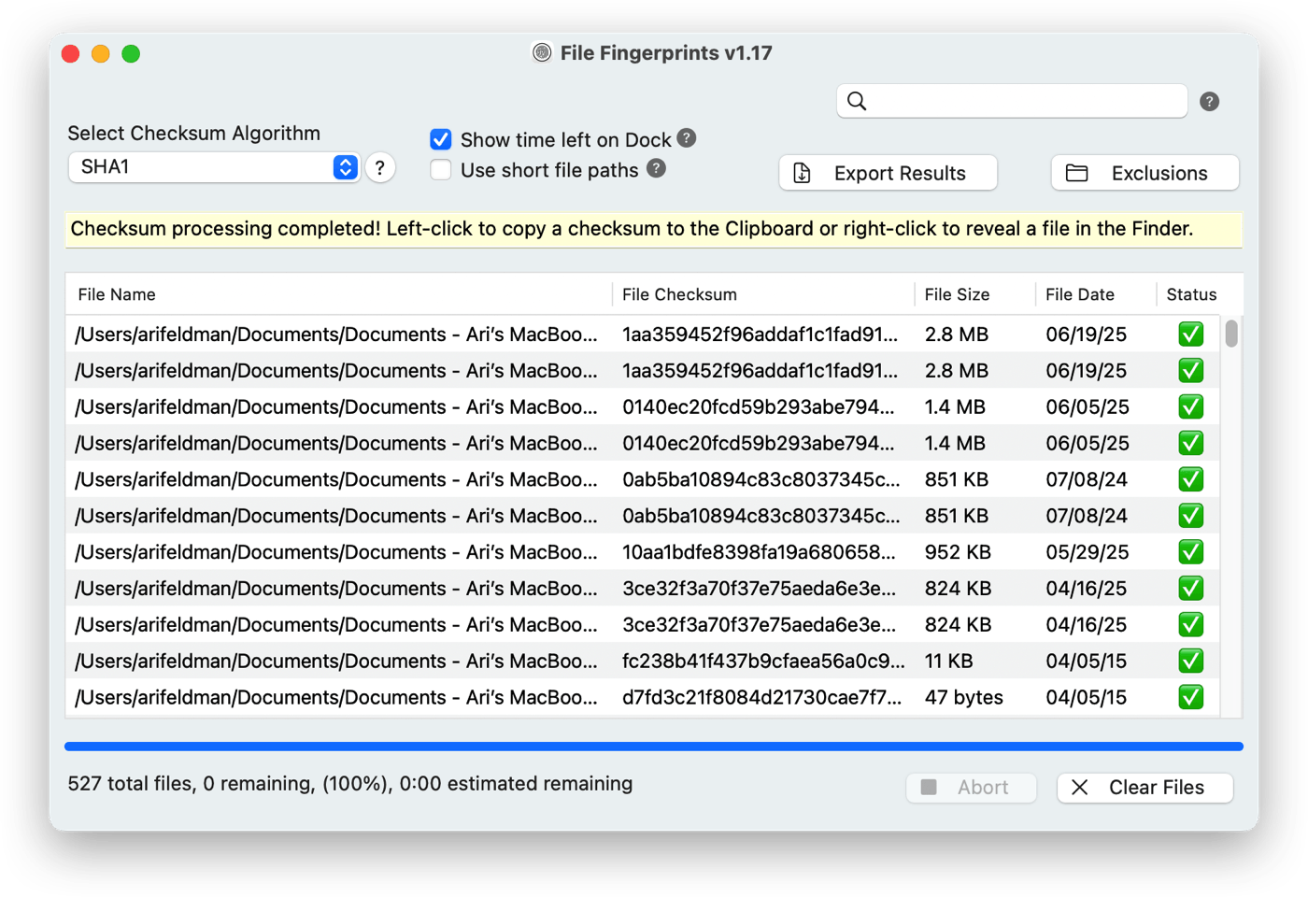Uncheck Show time left on Dock

440,138
